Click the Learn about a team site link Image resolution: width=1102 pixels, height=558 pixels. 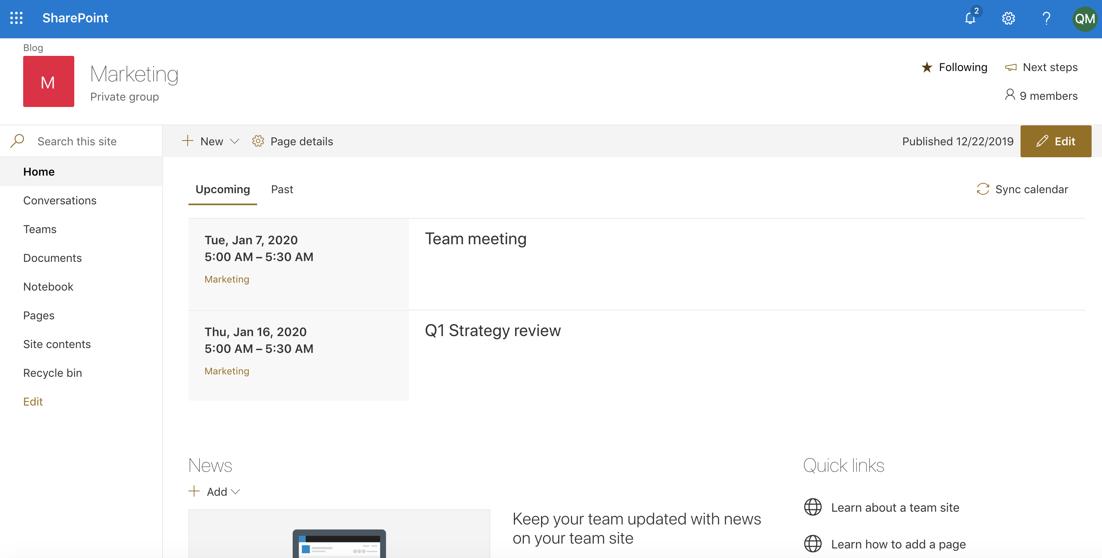pos(895,508)
